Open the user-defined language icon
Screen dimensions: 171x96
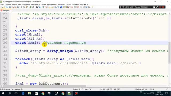point(64,7)
